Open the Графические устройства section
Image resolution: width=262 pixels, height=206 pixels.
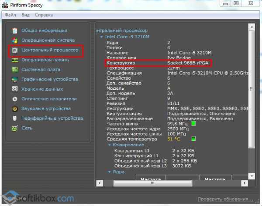point(50,79)
